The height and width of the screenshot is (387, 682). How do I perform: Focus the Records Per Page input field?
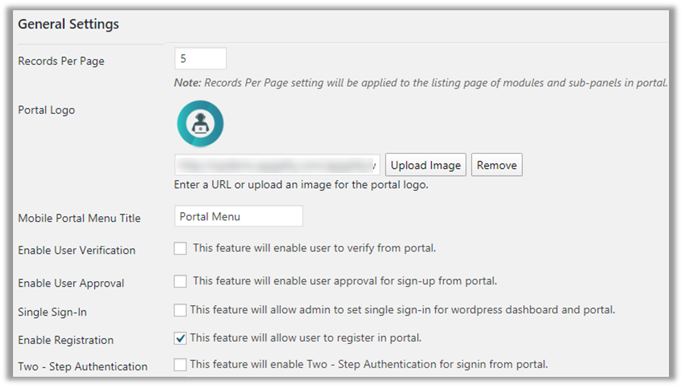point(201,59)
